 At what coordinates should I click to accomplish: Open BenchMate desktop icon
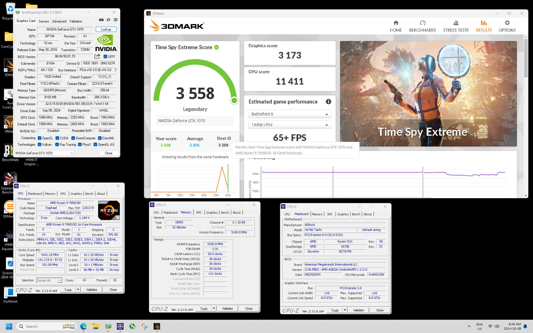coord(10,153)
